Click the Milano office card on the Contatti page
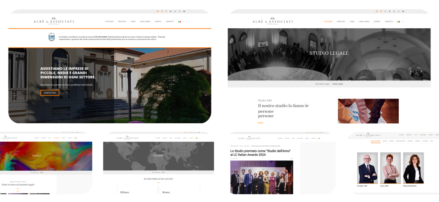Viewport: 439px width, 202px height. (x=137, y=190)
